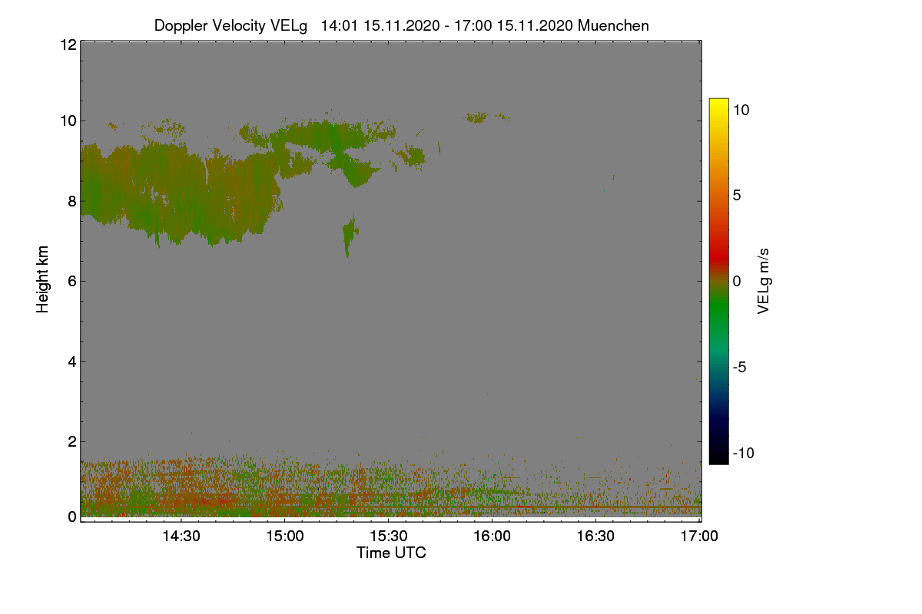Image resolution: width=922 pixels, height=614 pixels.
Task: Click the plot title 'Doppler Velocity VELg'
Action: [230, 25]
